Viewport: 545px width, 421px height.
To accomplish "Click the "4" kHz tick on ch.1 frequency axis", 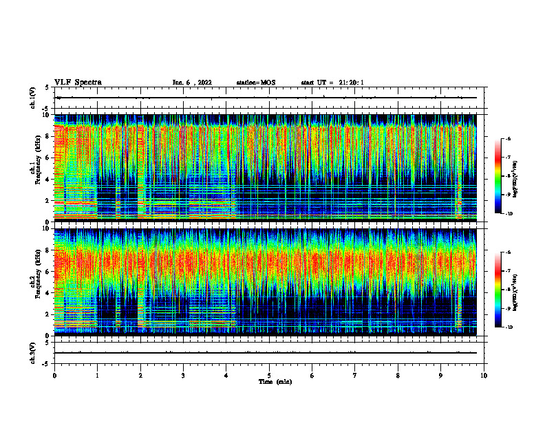I will point(49,180).
